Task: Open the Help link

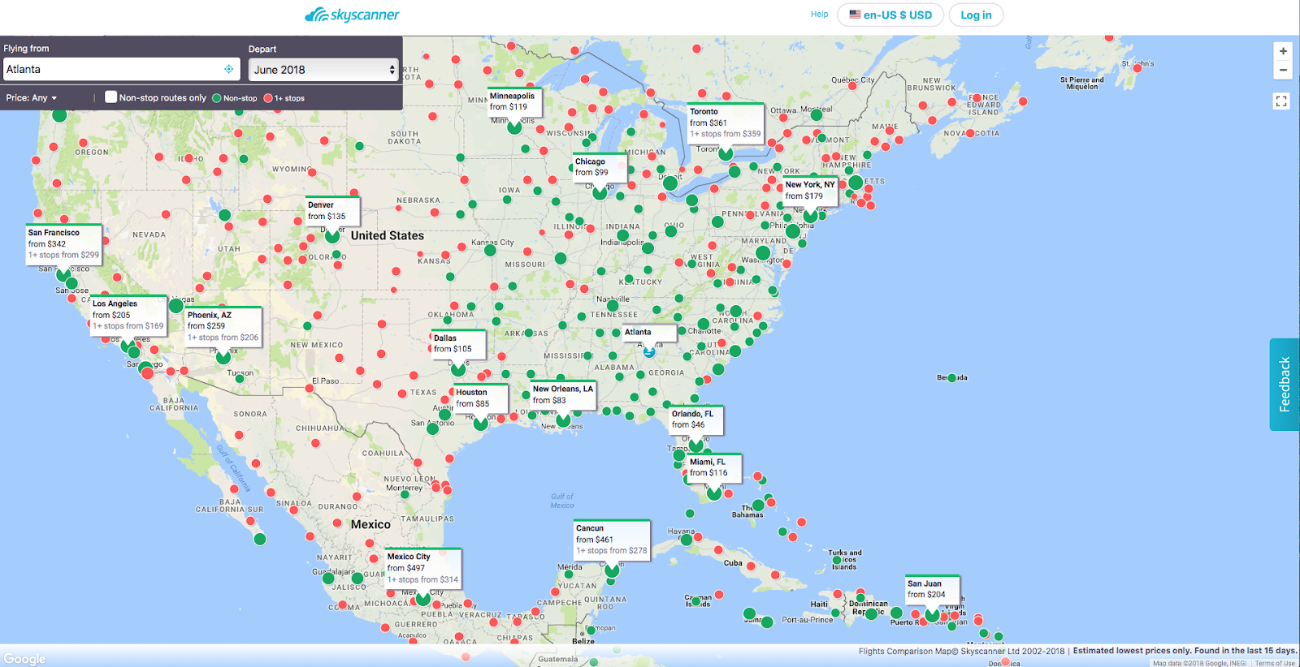Action: click(x=819, y=14)
